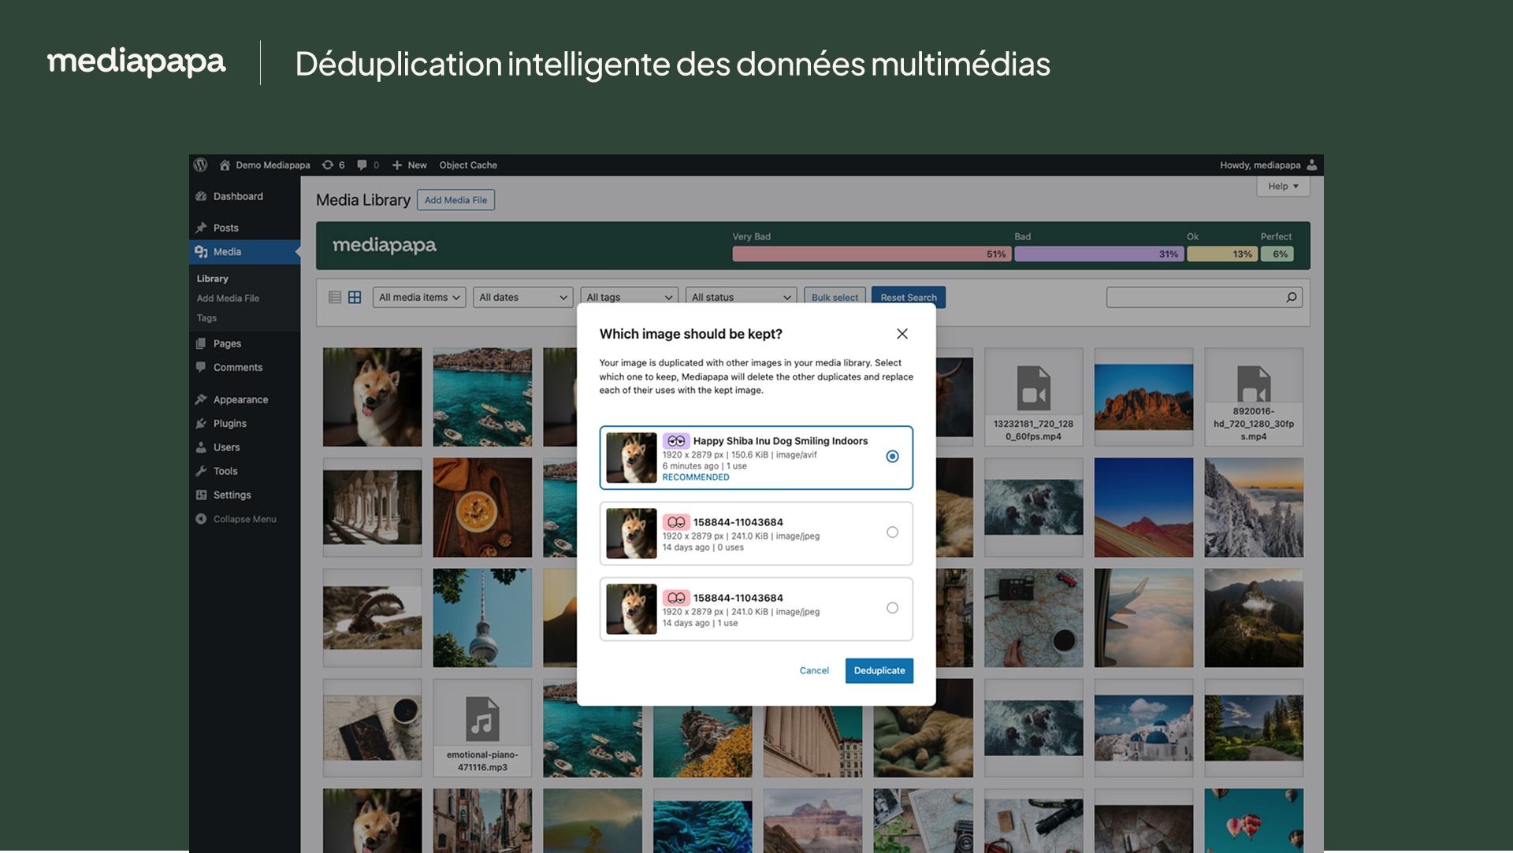This screenshot has height=853, width=1513.
Task: Click the updates refresh icon showing 6
Action: [x=328, y=165]
